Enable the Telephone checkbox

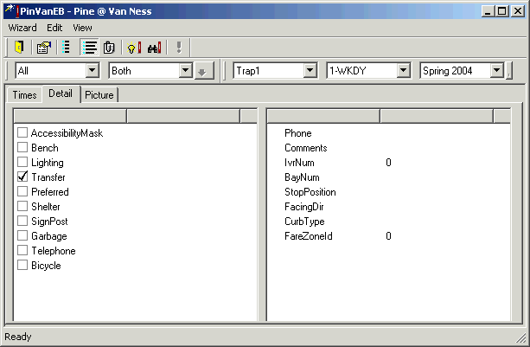[22, 250]
